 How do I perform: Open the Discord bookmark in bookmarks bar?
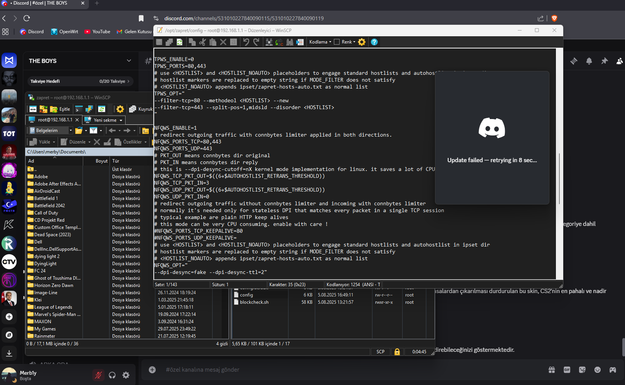tap(32, 32)
